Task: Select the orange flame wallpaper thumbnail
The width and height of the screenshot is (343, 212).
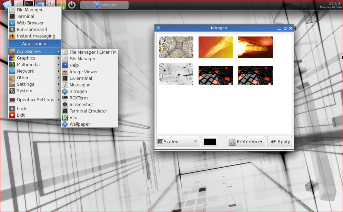Action: tap(215, 47)
